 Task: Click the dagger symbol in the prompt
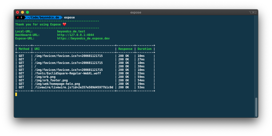21,17
